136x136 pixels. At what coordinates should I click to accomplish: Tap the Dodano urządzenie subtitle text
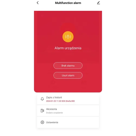click(54, 113)
